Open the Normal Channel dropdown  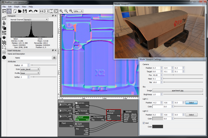(x=36, y=19)
